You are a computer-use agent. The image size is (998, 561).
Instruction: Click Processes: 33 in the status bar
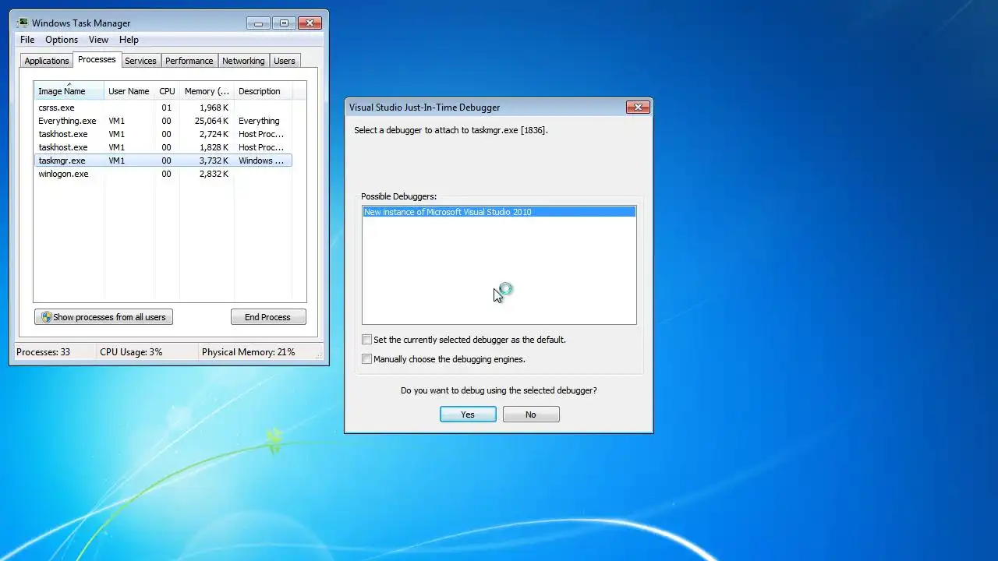pos(44,352)
